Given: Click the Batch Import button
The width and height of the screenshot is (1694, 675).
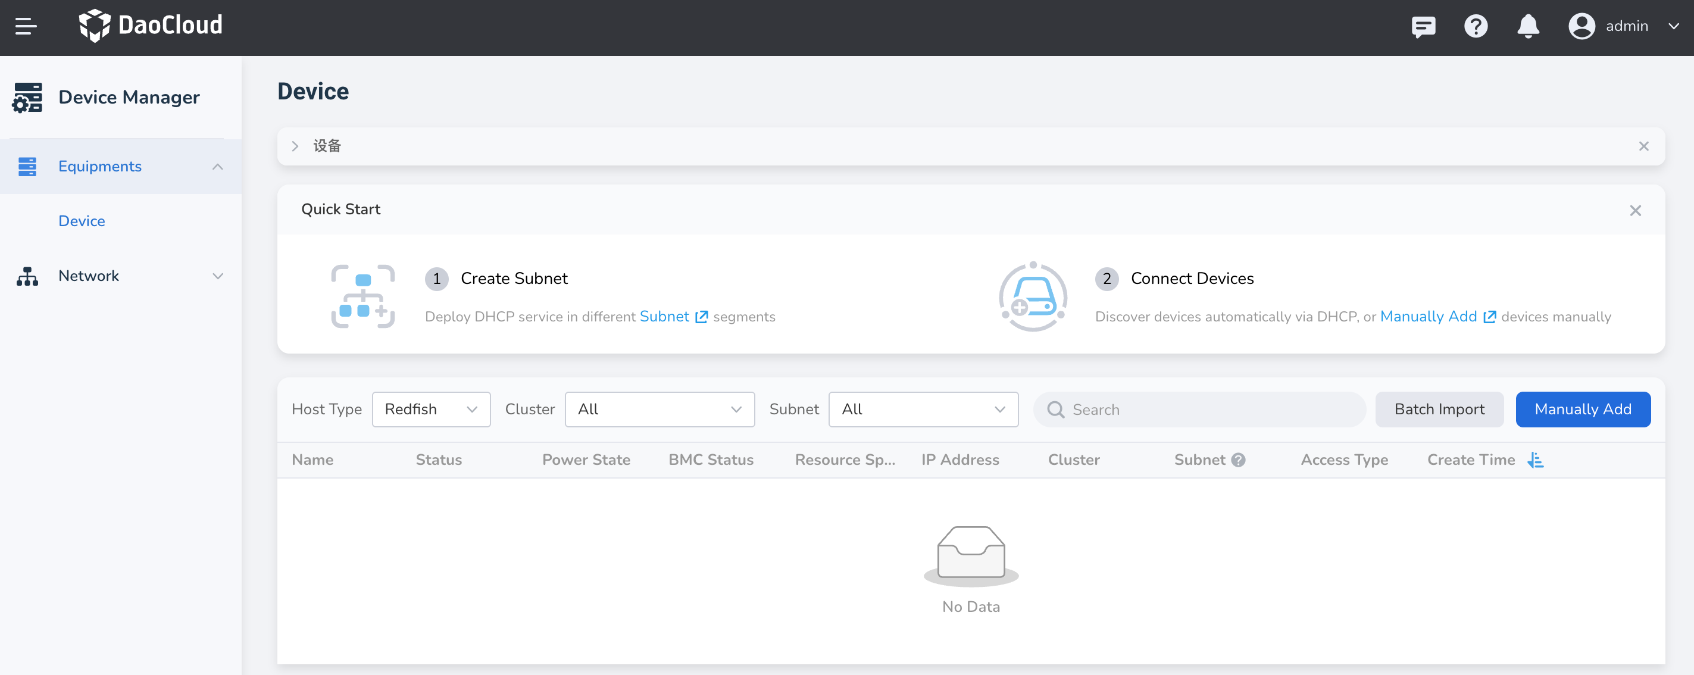Looking at the screenshot, I should point(1439,409).
